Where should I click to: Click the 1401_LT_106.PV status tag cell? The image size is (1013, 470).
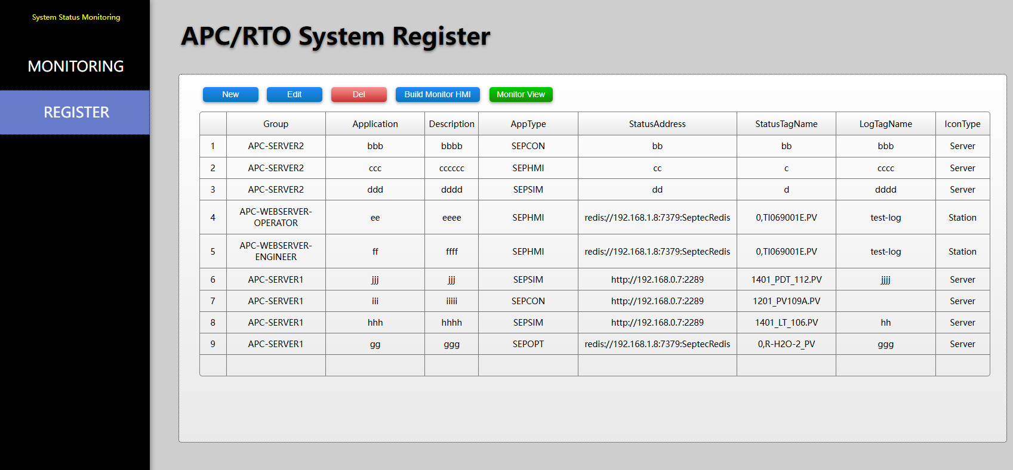point(786,323)
